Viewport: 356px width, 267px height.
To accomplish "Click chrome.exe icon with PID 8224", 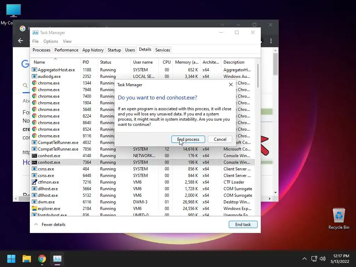I will (x=34, y=116).
